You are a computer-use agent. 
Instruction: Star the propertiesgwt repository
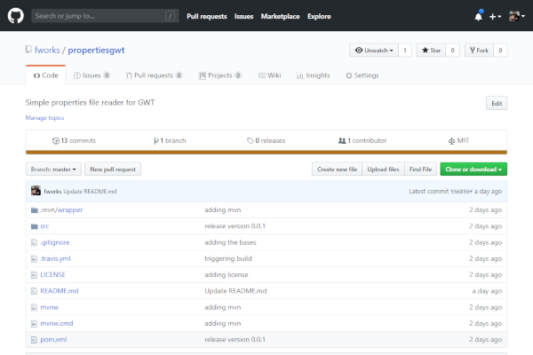point(432,51)
